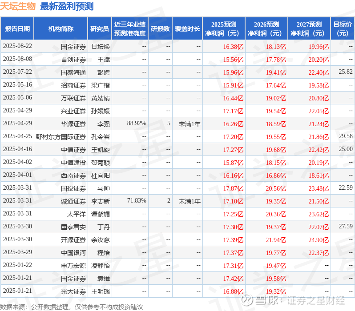Click accuracy value 71.83%
The width and height of the screenshot is (355, 311).
click(137, 201)
